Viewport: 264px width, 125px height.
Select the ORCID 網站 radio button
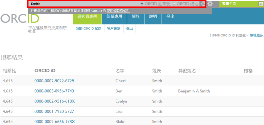coord(174,4)
